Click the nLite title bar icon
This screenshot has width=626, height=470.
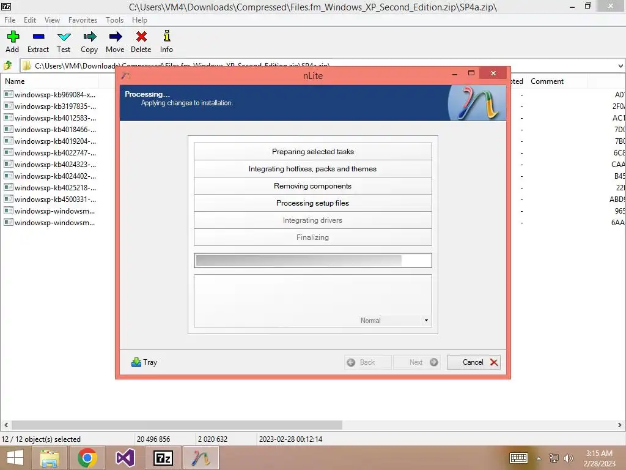point(126,75)
